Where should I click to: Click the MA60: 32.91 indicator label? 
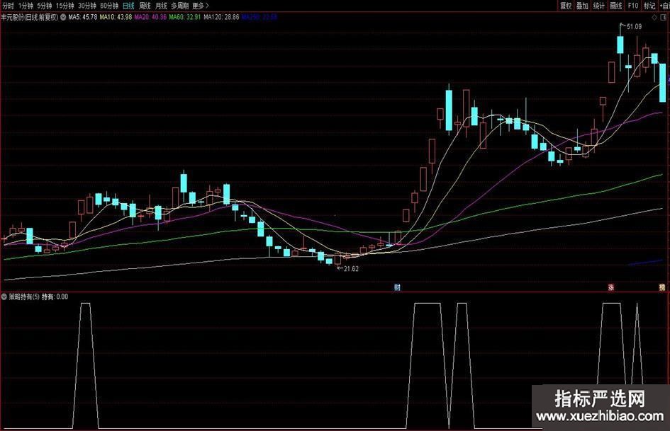coord(185,18)
